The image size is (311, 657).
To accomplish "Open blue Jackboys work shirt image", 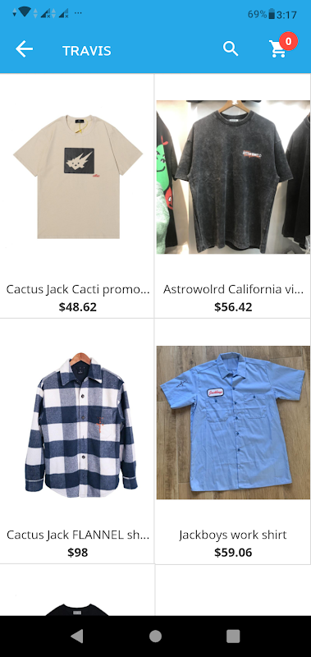I will (x=233, y=422).
